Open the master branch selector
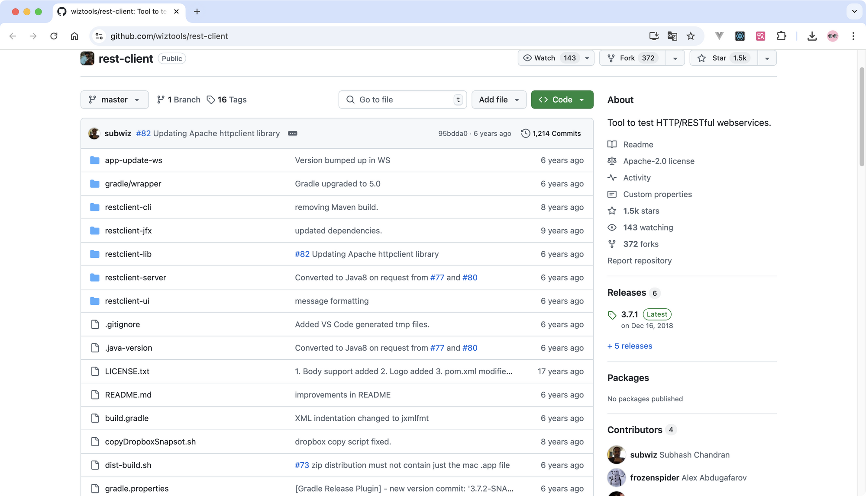866x496 pixels. pos(114,99)
